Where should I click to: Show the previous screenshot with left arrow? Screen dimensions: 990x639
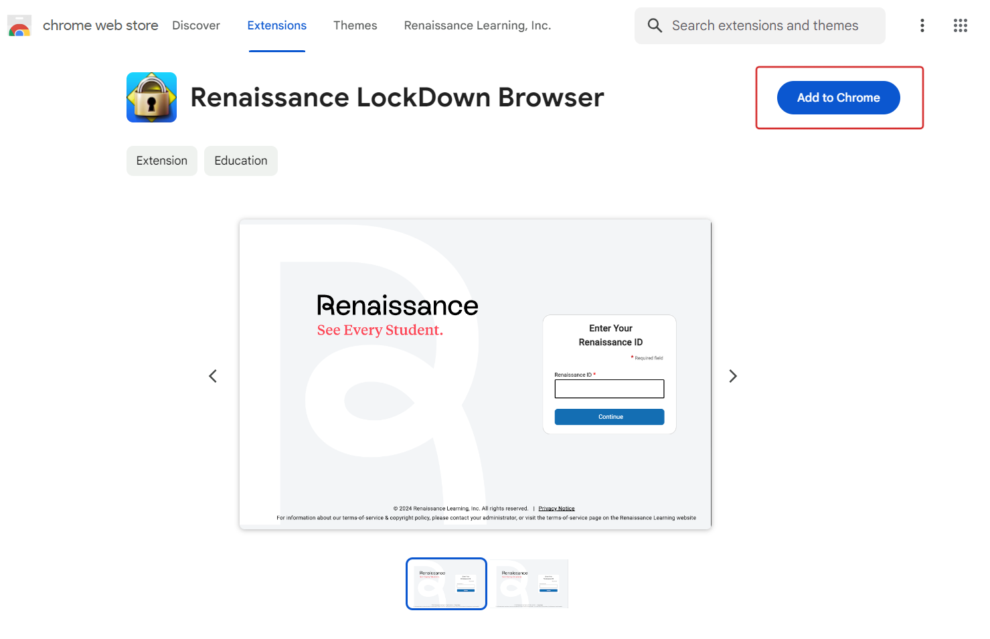(213, 376)
